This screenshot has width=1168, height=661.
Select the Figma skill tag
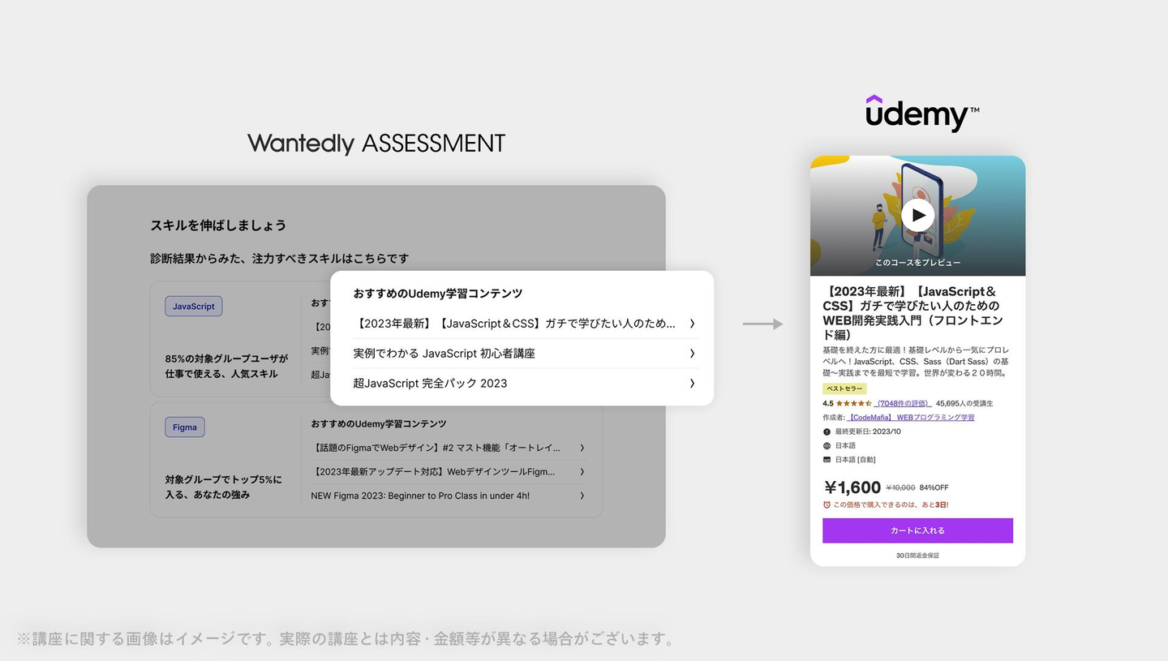coord(185,427)
